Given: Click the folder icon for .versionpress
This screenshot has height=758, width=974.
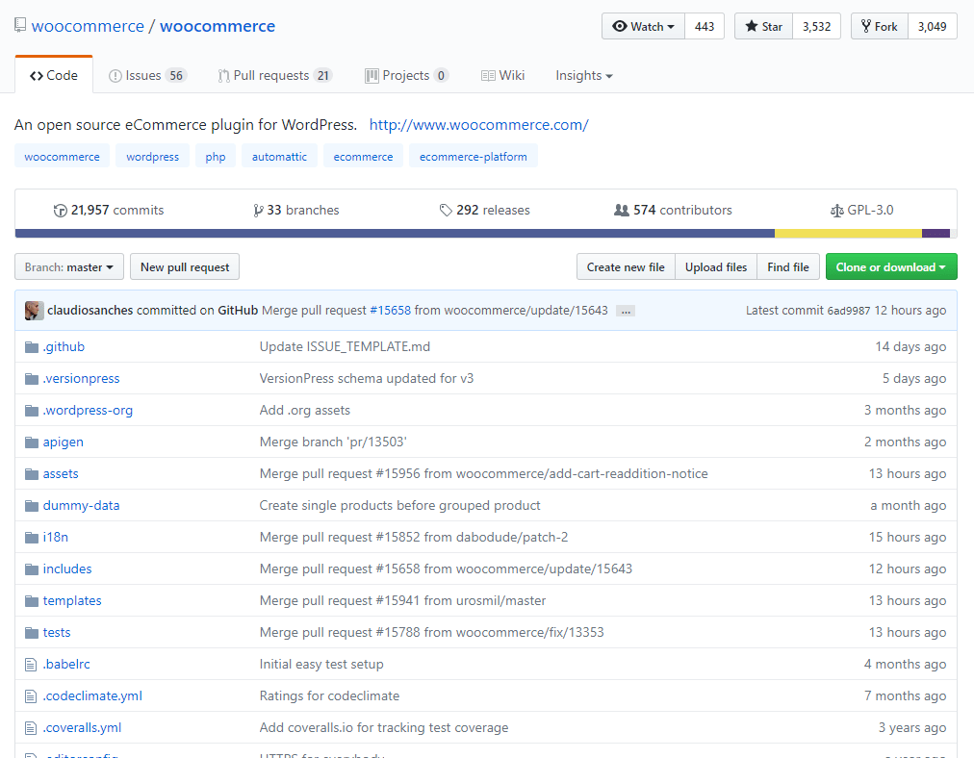Looking at the screenshot, I should pos(32,379).
